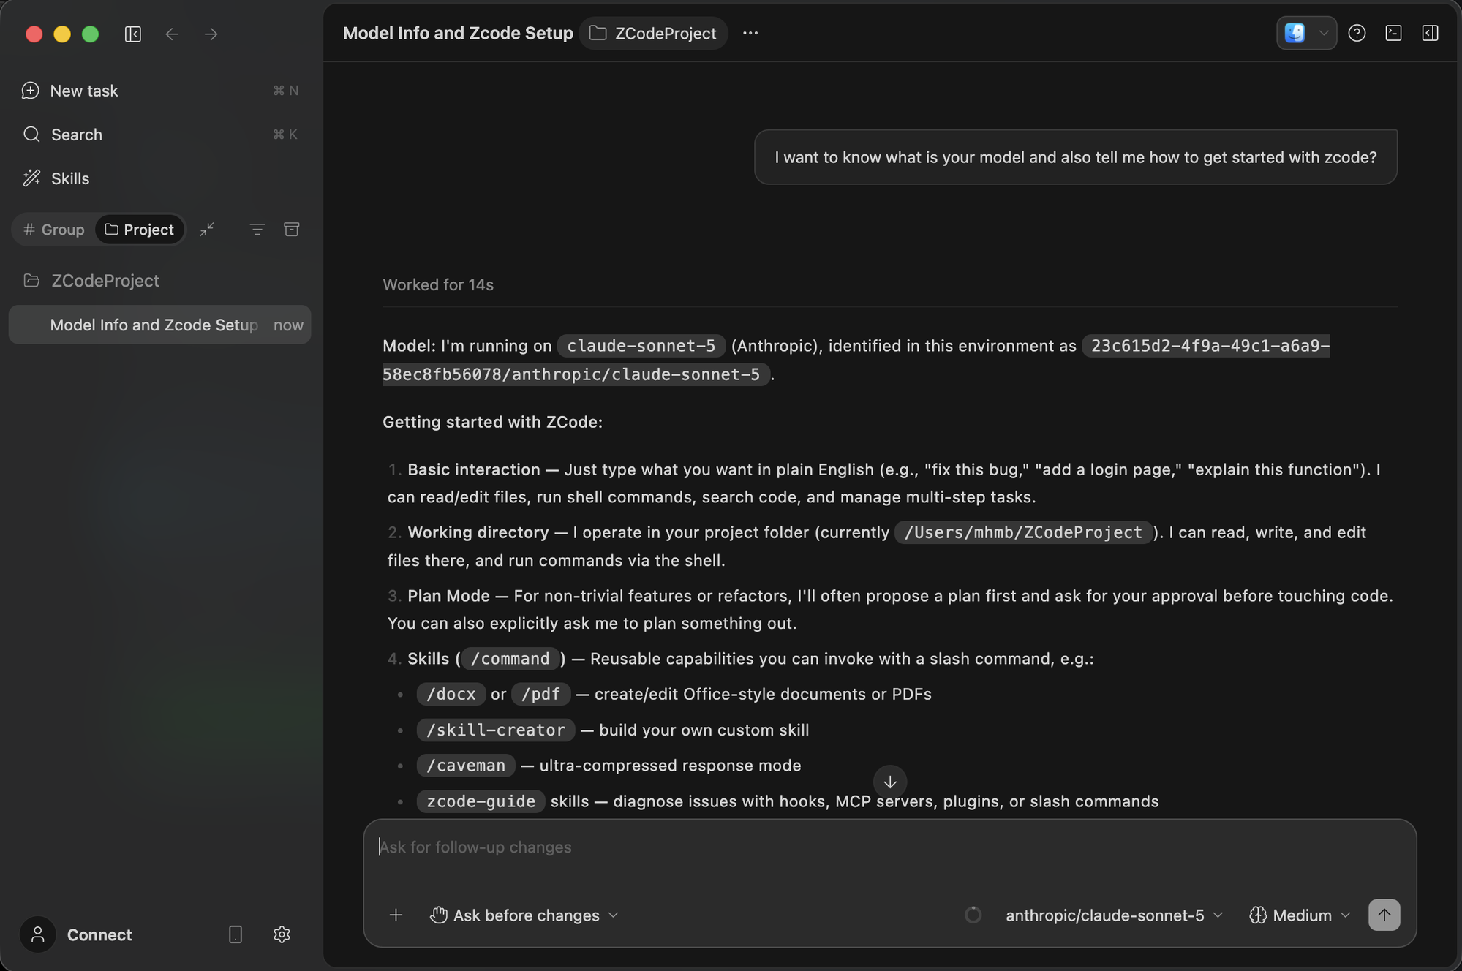Jump to bottom with the down arrow button

pos(889,782)
